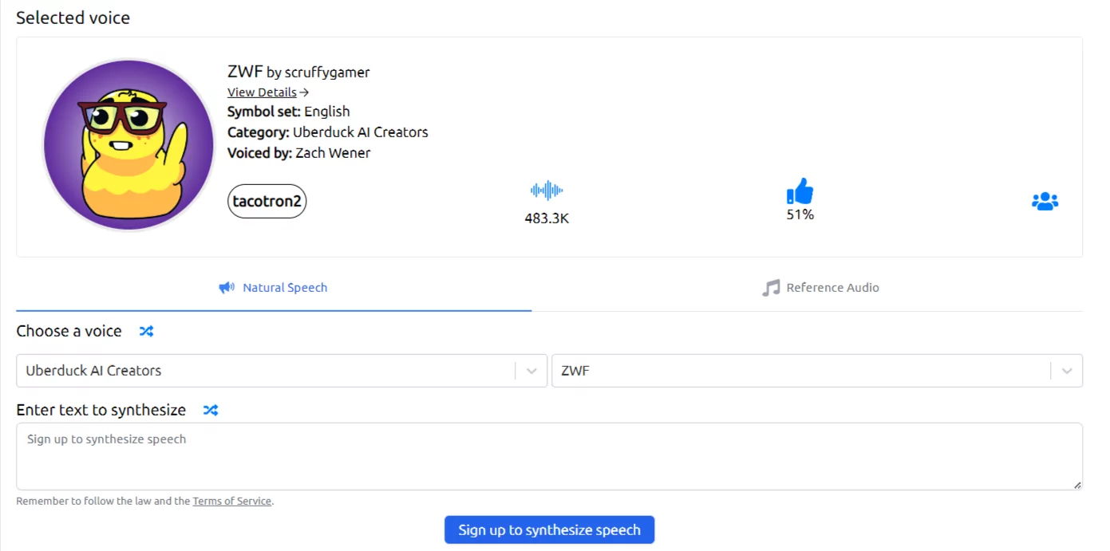The width and height of the screenshot is (1110, 551).
Task: Click the chevron of the ZWF voice dropdown
Action: pyautogui.click(x=1066, y=371)
